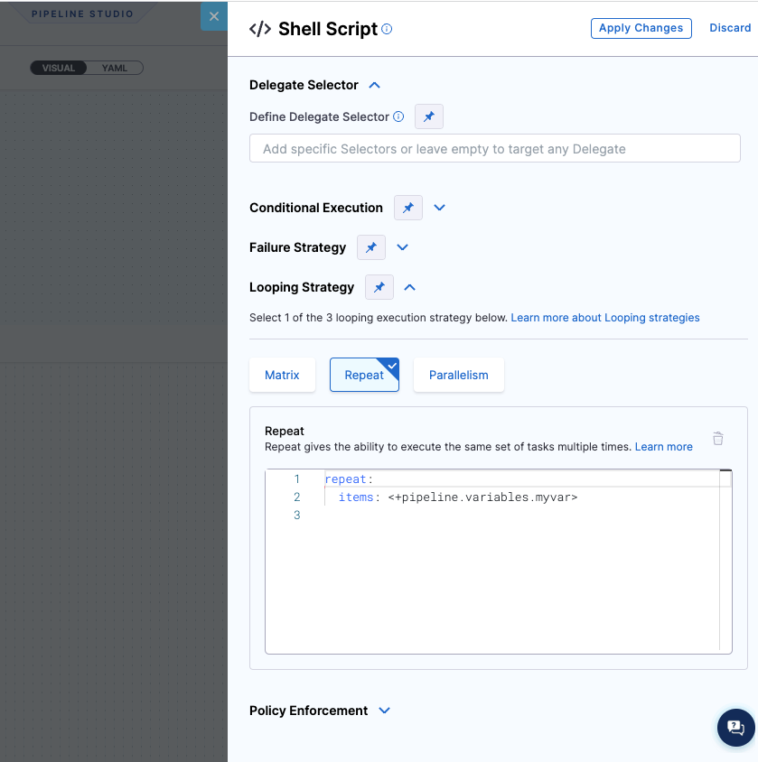Click pin icon beside Failure Strategy
The image size is (758, 762).
pyautogui.click(x=371, y=247)
